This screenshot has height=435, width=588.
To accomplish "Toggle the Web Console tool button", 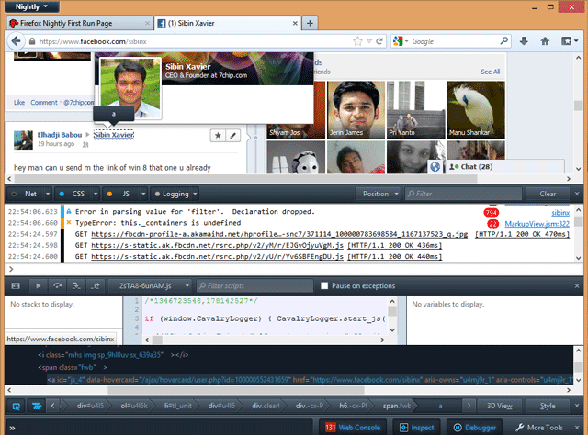I will click(x=353, y=428).
